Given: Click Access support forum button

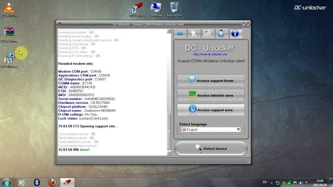Looking at the screenshot, I should point(211,81).
